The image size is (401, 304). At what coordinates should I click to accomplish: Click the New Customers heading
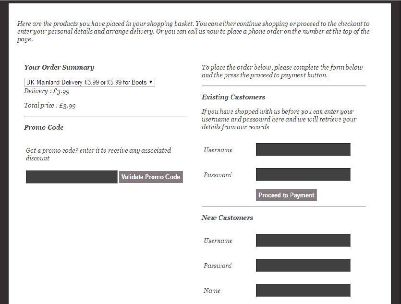(227, 218)
